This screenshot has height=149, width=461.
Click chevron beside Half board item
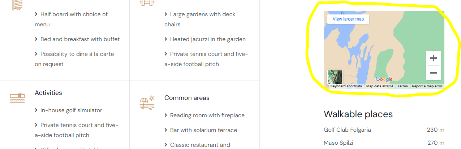pos(36,14)
